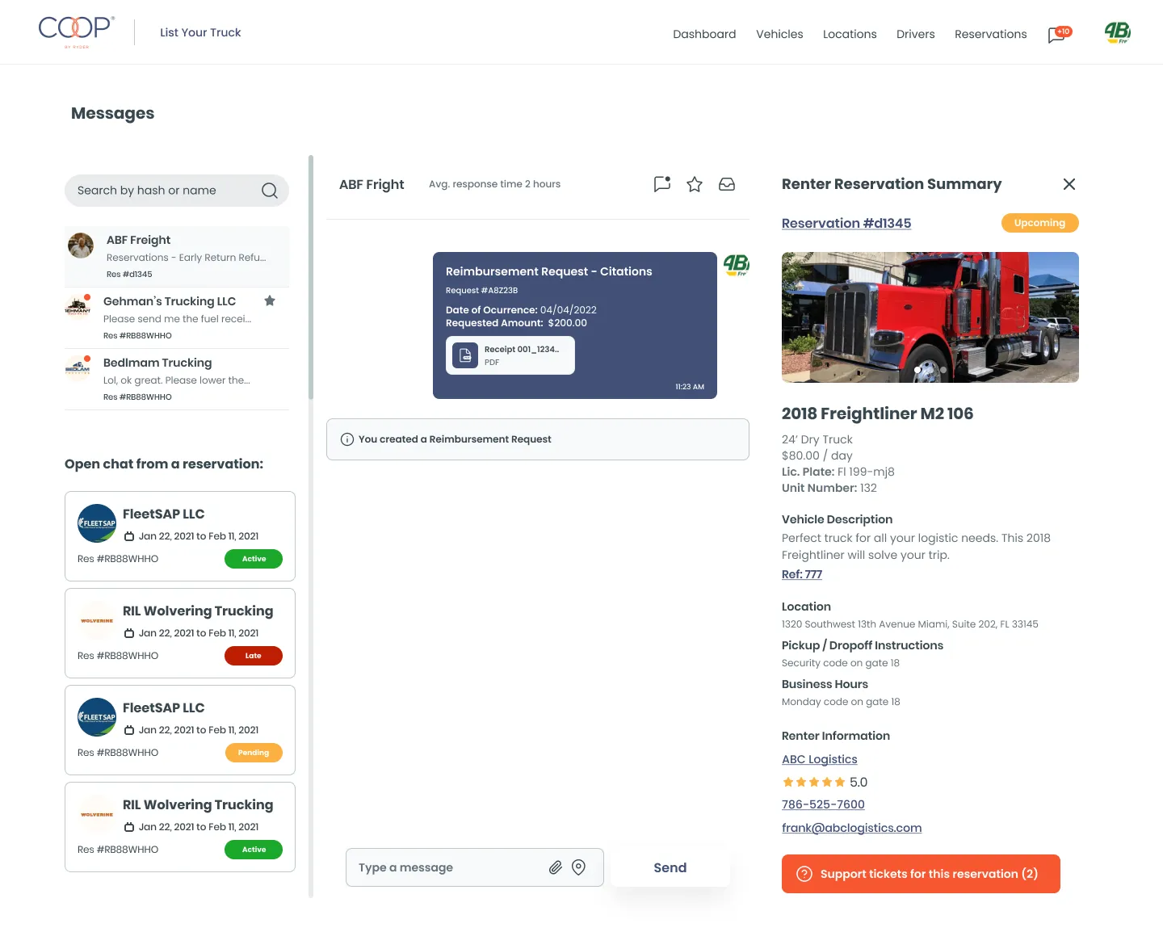Unfavorite Gehman's Trucking LLC chat
This screenshot has height=932, width=1163.
tap(270, 300)
